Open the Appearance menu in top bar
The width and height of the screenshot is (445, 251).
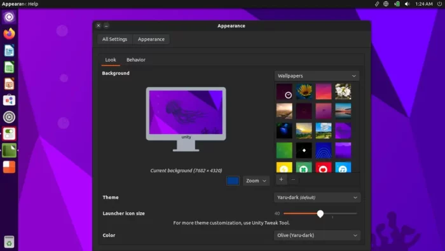[14, 4]
